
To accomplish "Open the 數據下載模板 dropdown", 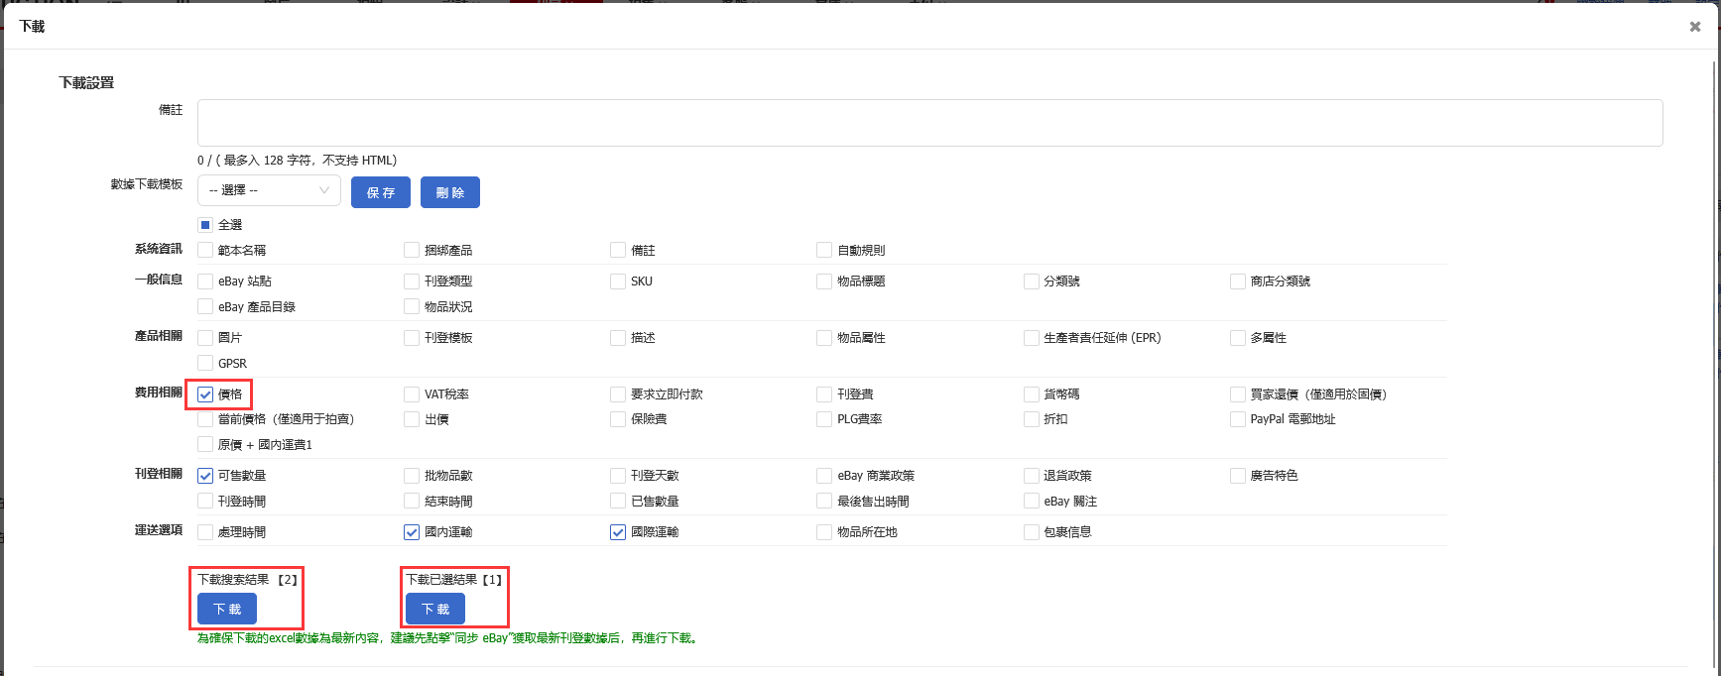I will tap(269, 190).
